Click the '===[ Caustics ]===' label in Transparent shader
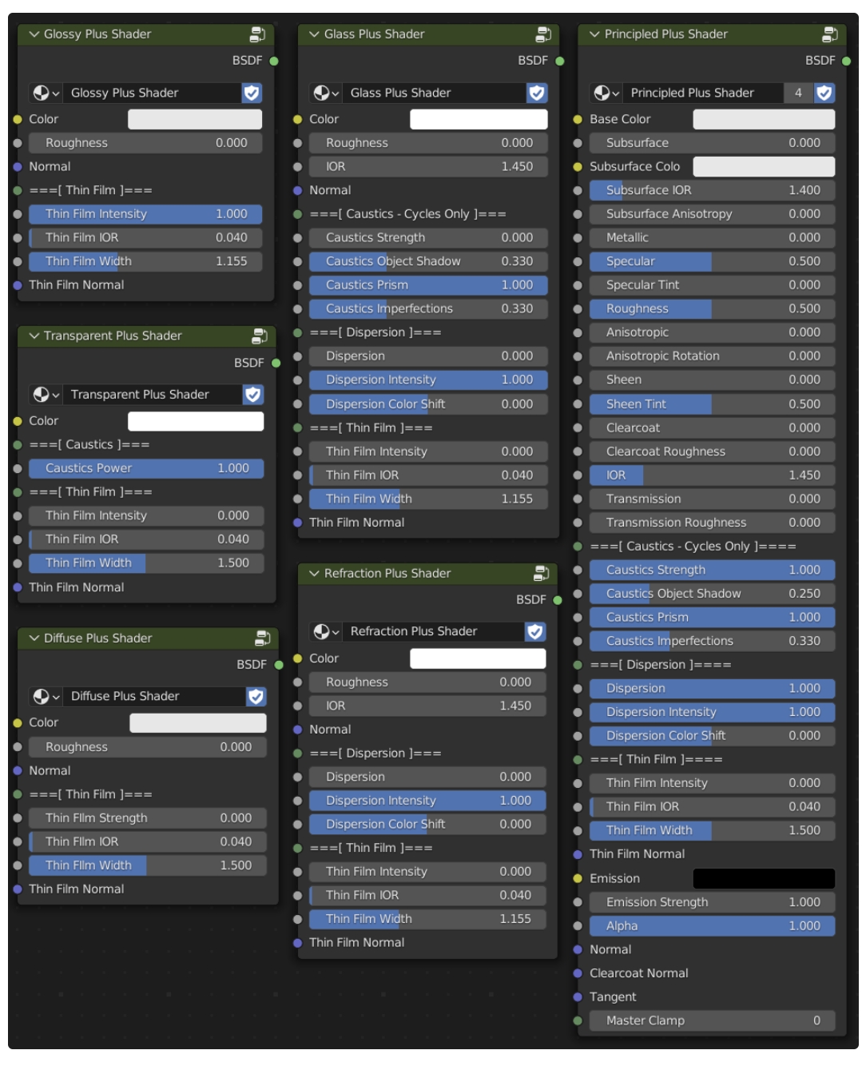Image resolution: width=862 pixels, height=1066 pixels. tap(89, 445)
